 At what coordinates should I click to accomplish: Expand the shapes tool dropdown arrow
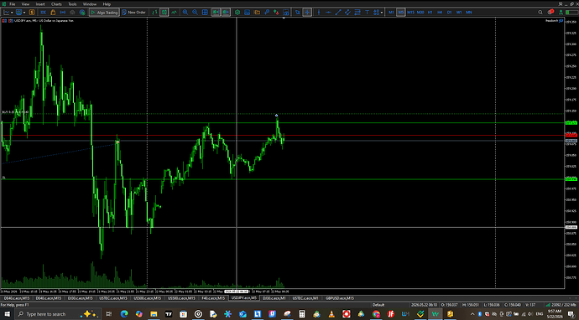pos(382,13)
